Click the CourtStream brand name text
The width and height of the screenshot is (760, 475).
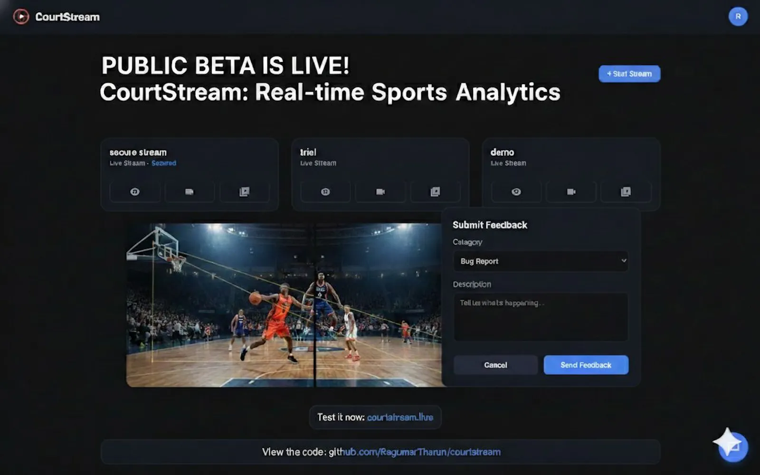67,17
